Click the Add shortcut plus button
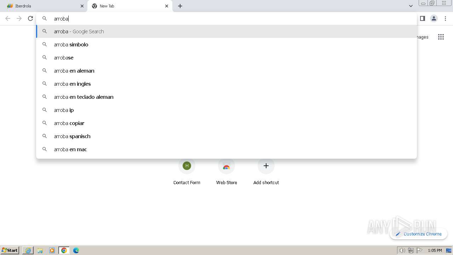This screenshot has height=255, width=453. (x=266, y=166)
